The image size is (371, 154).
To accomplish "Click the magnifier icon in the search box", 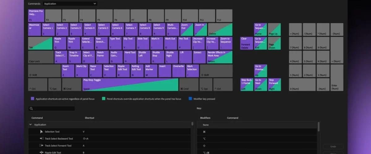I will click(31, 109).
